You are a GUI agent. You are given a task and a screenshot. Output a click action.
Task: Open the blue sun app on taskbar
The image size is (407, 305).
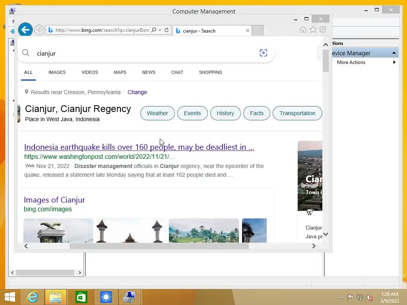[x=106, y=297]
